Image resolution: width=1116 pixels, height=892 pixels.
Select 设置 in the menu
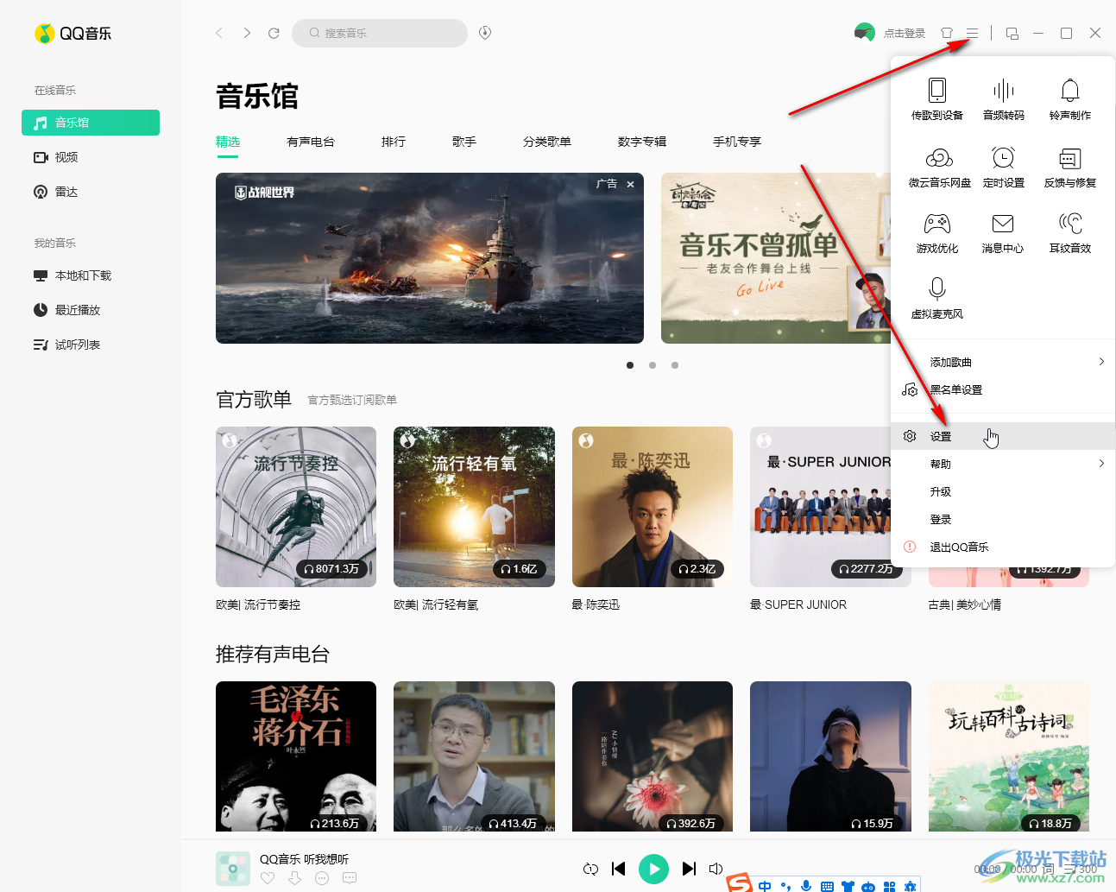tap(1003, 436)
